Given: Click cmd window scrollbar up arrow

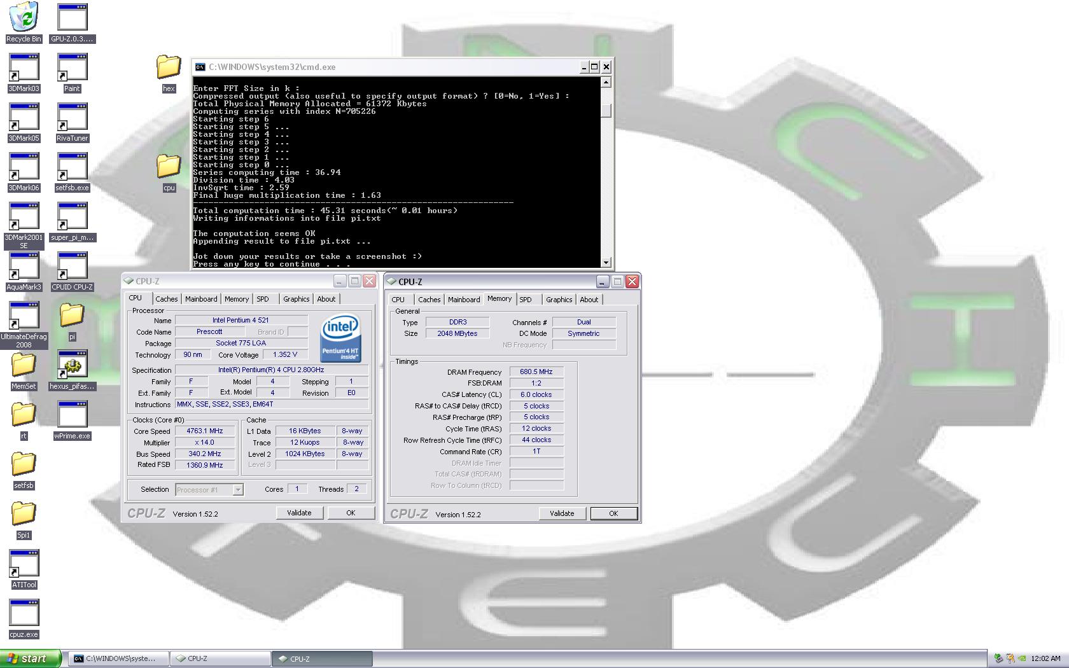Looking at the screenshot, I should click(x=606, y=82).
